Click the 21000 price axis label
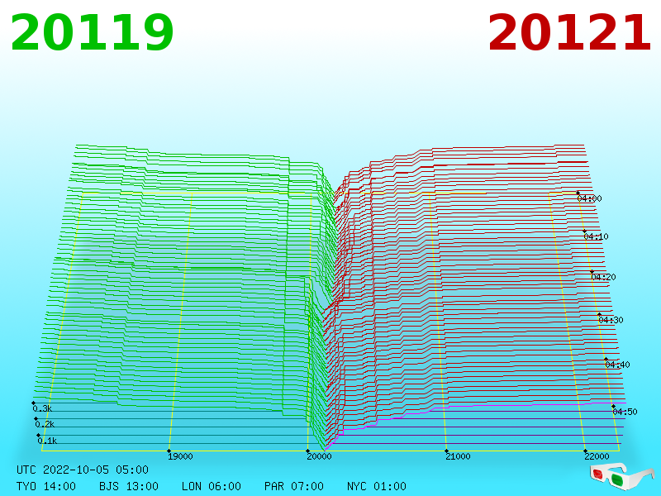The height and width of the screenshot is (496, 661). tap(458, 456)
